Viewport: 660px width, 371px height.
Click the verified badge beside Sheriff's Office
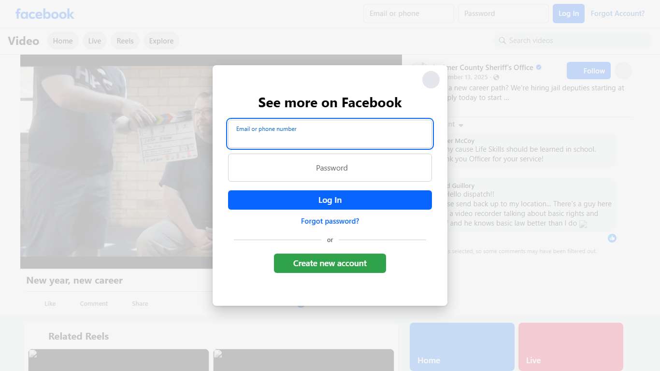(x=539, y=67)
